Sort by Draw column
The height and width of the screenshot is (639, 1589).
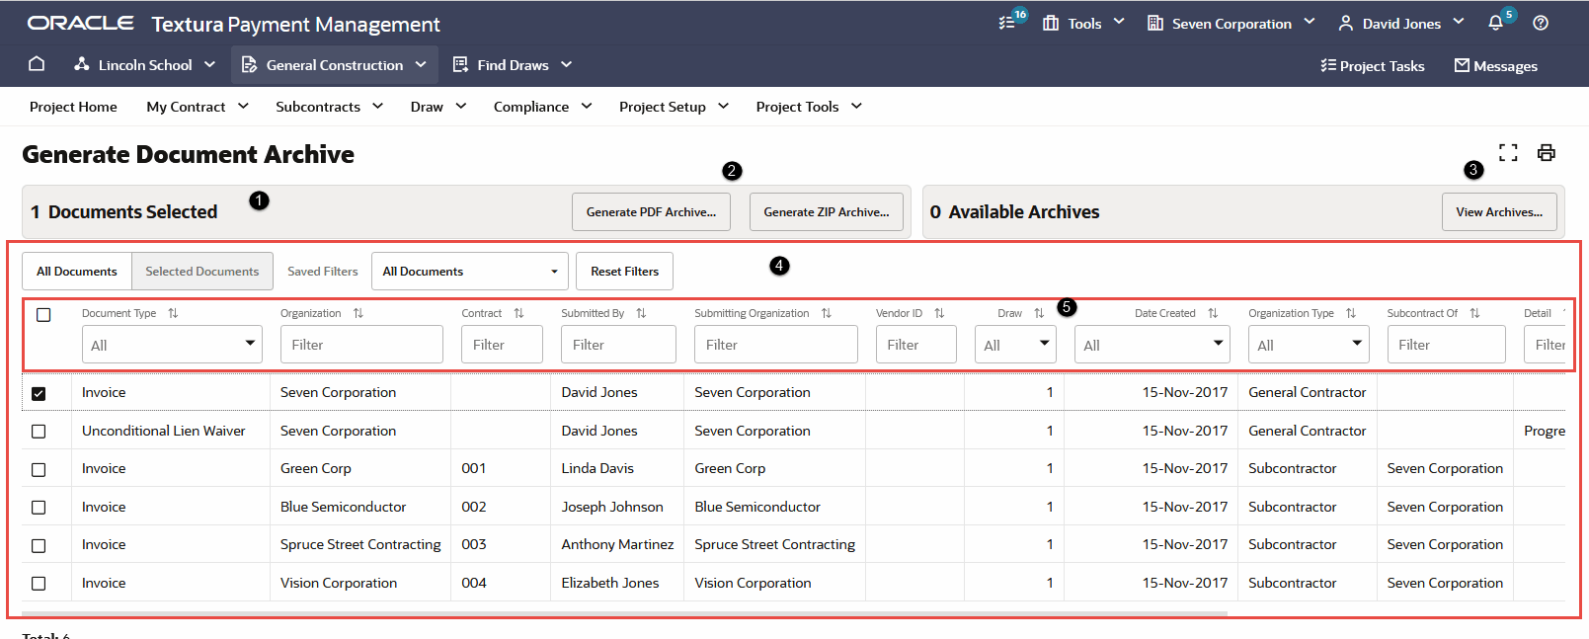[x=1039, y=313]
